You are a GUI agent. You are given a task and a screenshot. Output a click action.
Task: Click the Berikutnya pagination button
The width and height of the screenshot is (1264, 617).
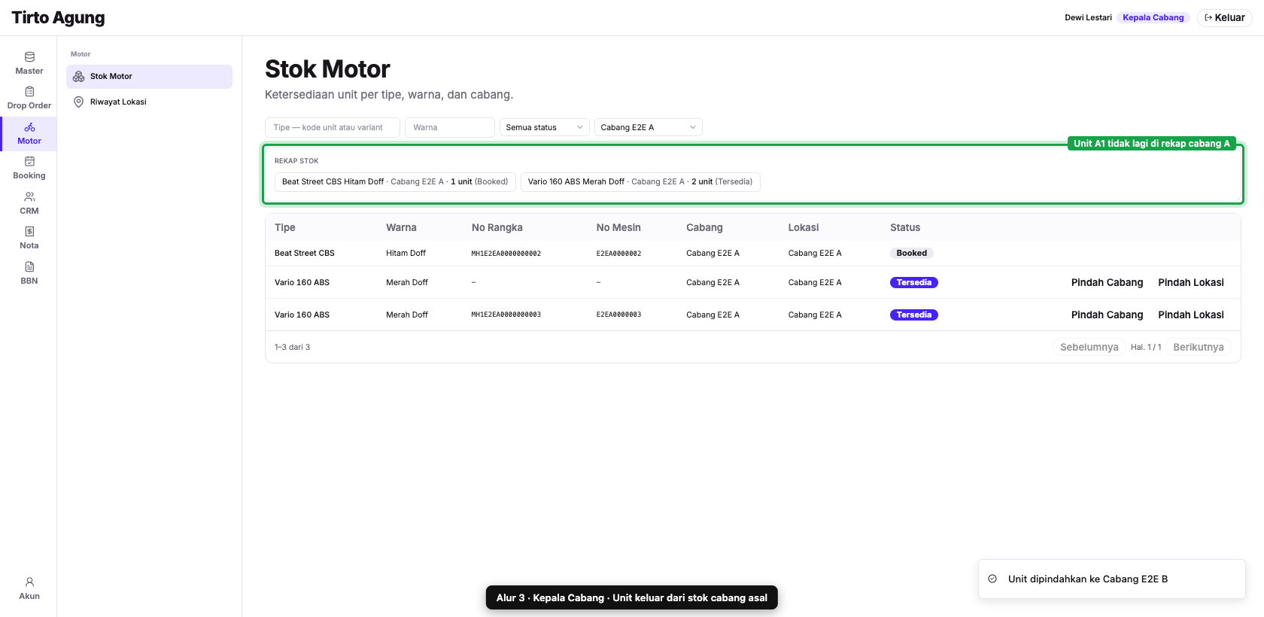pos(1199,348)
